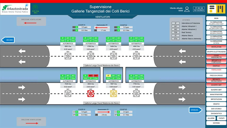Click the red V02 fan icon
Image resolution: width=227 pixels, height=128 pixels.
tap(90, 94)
